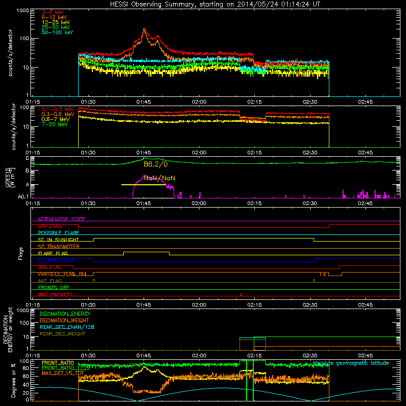The image size is (406, 406).
Task: Select the PARTICLE_FLAG label
Action: tap(57, 274)
